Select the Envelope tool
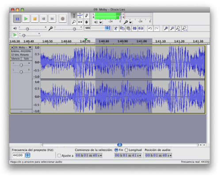 pyautogui.click(x=80, y=15)
